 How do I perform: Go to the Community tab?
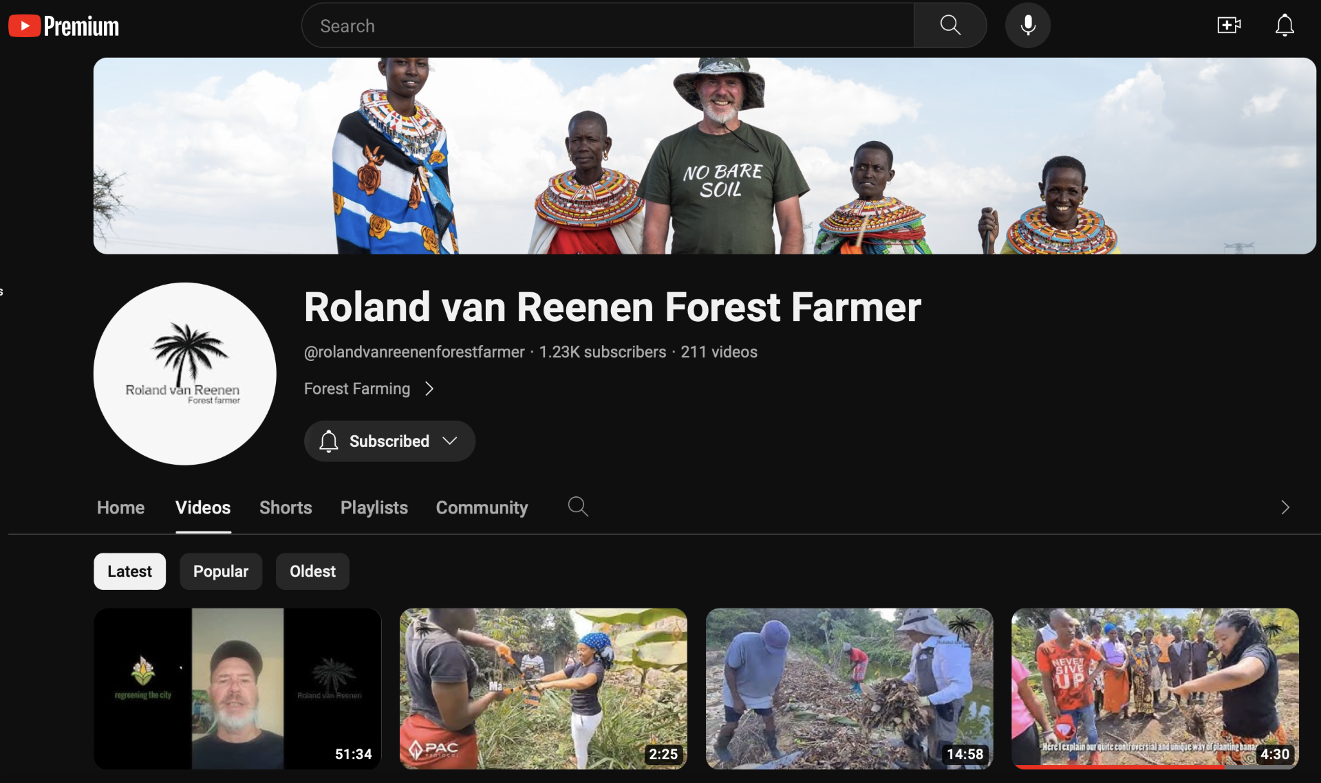point(482,508)
